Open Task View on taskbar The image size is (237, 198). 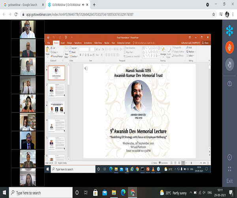click(86, 193)
